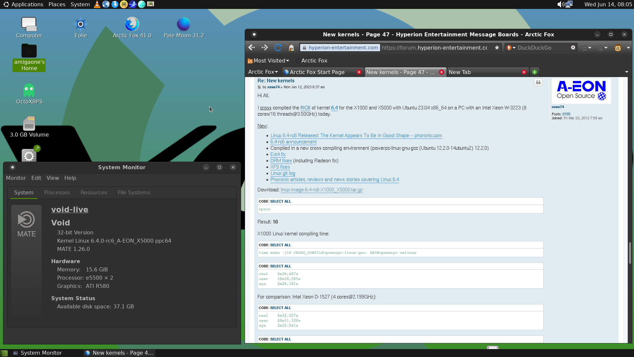Launch Arctic Fox from the top panel
The width and height of the screenshot is (634, 357).
pos(115,4)
